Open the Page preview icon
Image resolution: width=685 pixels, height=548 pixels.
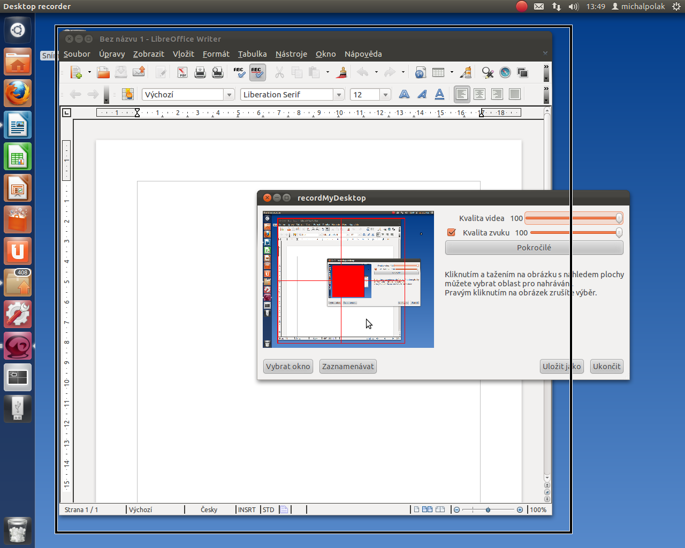218,72
